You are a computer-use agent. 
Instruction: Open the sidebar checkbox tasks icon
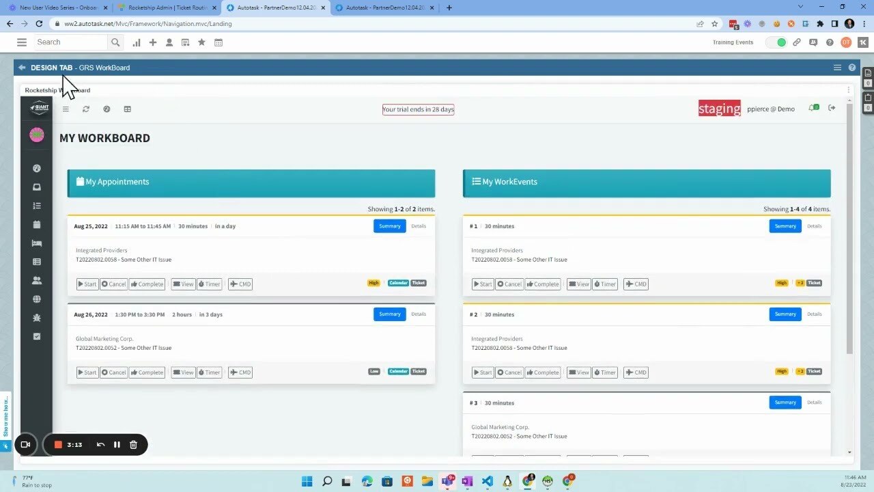[37, 336]
